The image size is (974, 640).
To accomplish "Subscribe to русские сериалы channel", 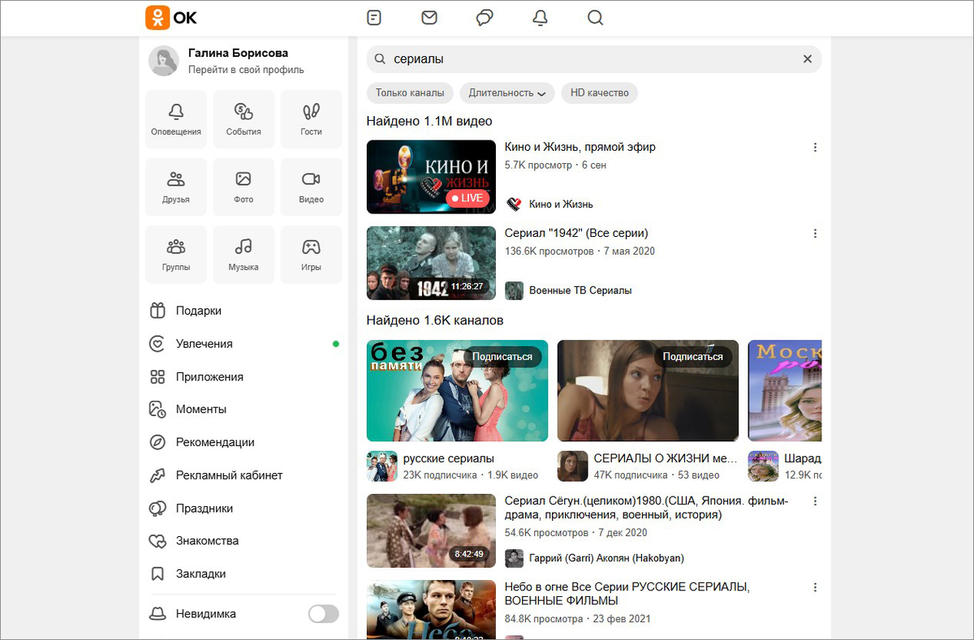I will pyautogui.click(x=502, y=357).
